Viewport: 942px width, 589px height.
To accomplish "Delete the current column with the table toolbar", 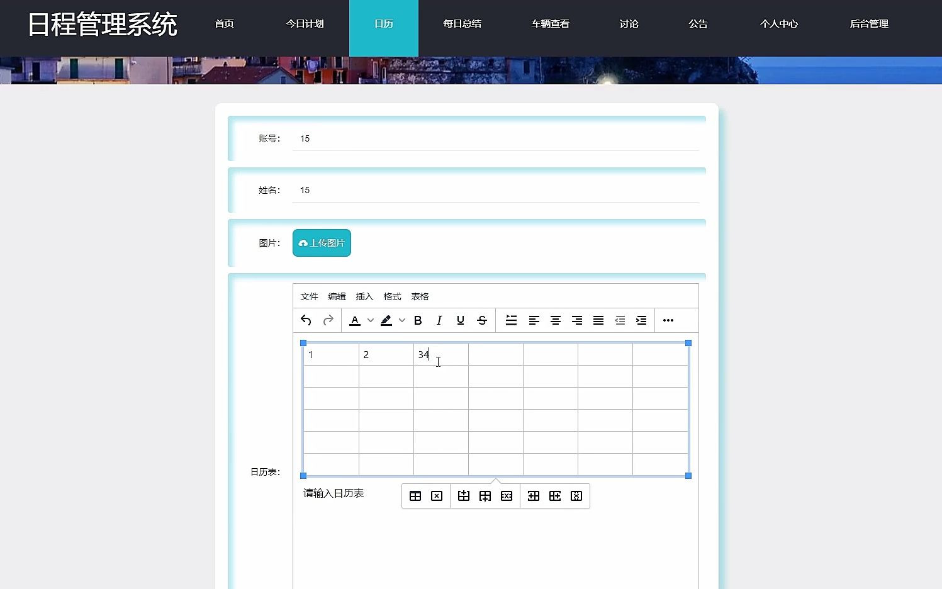I will [576, 496].
